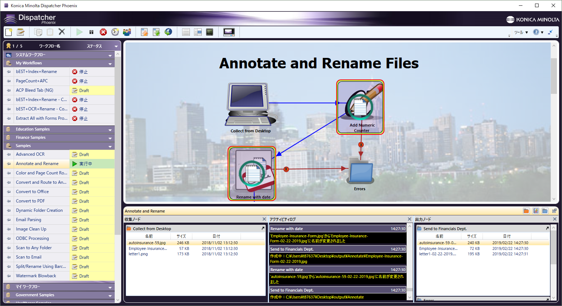Image resolution: width=562 pixels, height=306 pixels.
Task: Switch to the details pane view icon
Action: (198, 32)
